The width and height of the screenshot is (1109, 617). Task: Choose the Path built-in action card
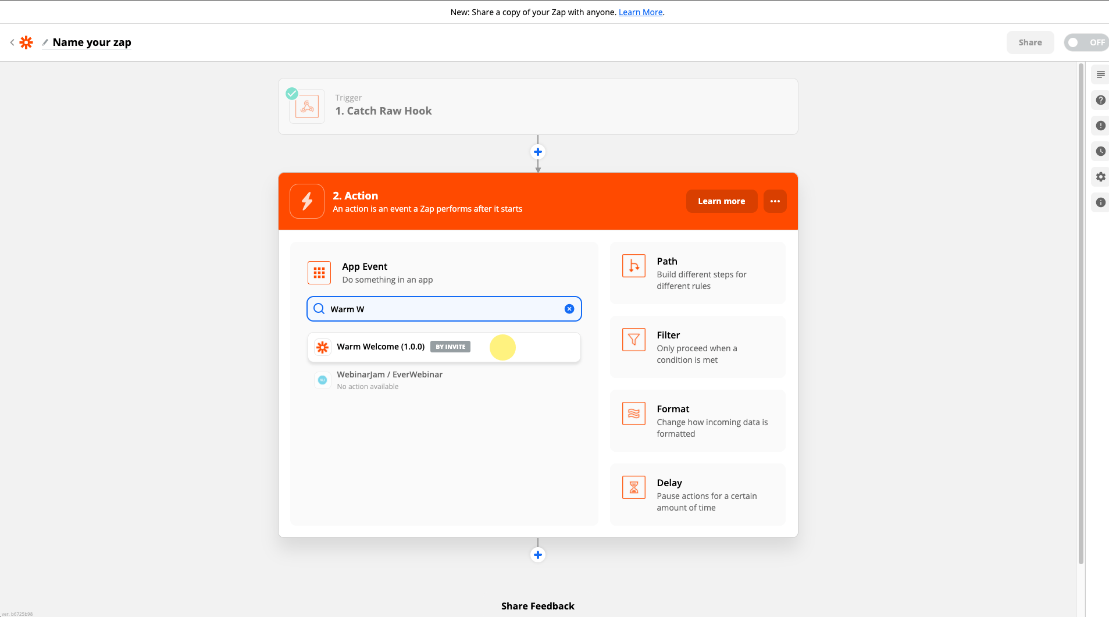coord(698,273)
